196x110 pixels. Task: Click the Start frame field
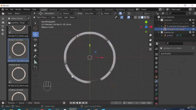point(133,103)
